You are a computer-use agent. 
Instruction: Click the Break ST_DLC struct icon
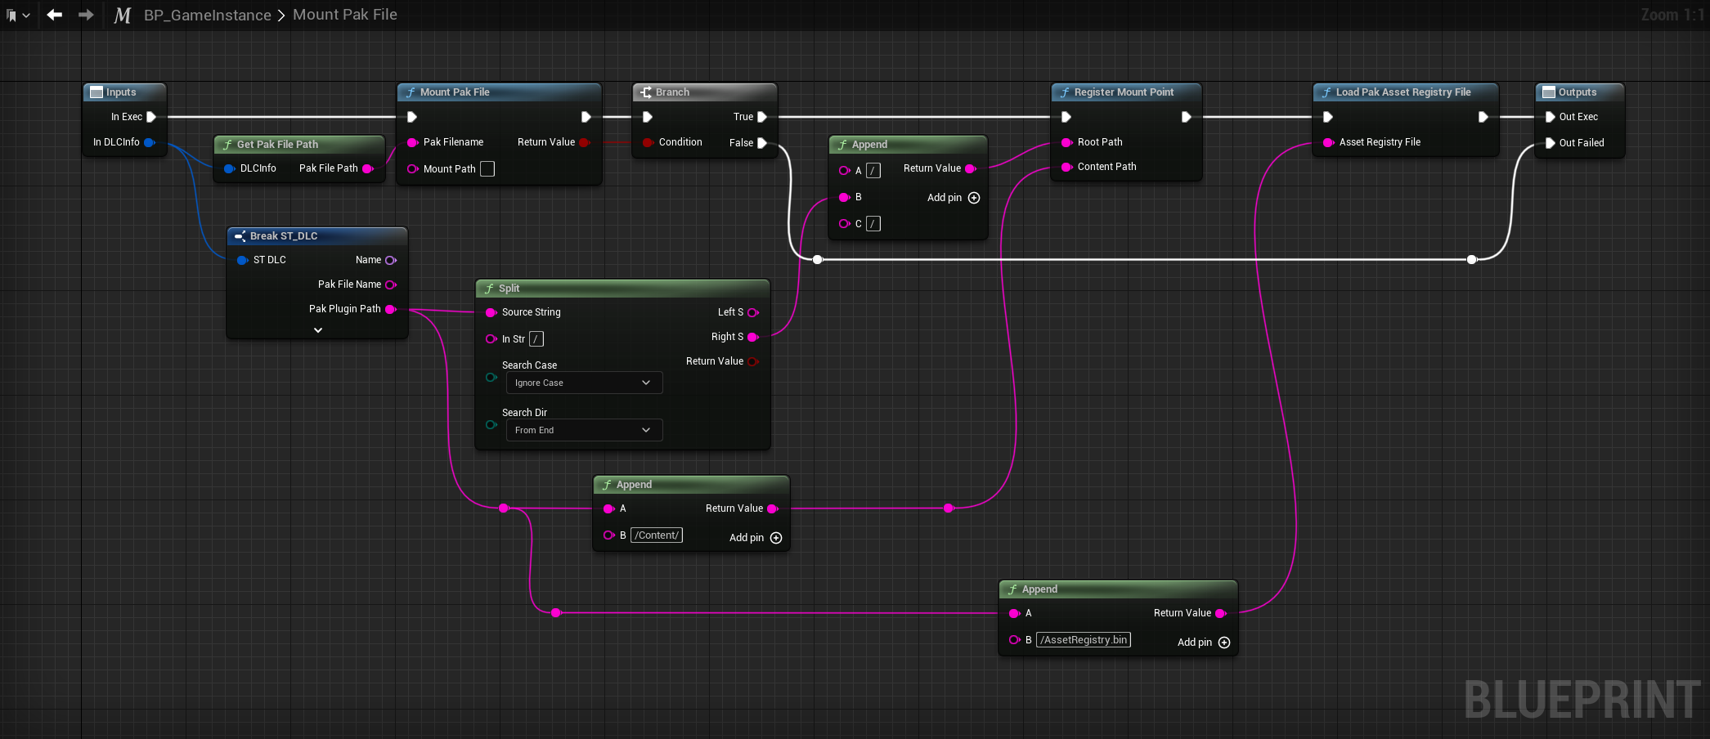pos(240,236)
